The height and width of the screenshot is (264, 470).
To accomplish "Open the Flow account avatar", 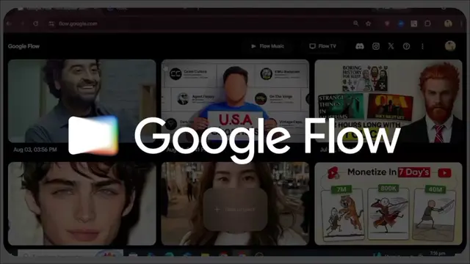I will pyautogui.click(x=450, y=45).
